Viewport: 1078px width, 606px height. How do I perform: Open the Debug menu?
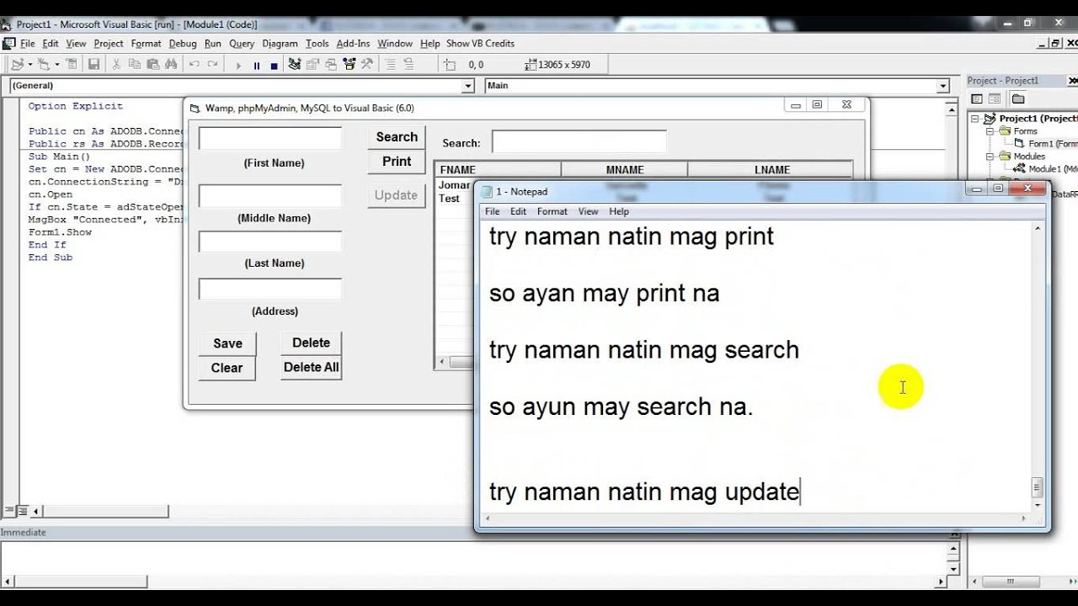(x=183, y=44)
